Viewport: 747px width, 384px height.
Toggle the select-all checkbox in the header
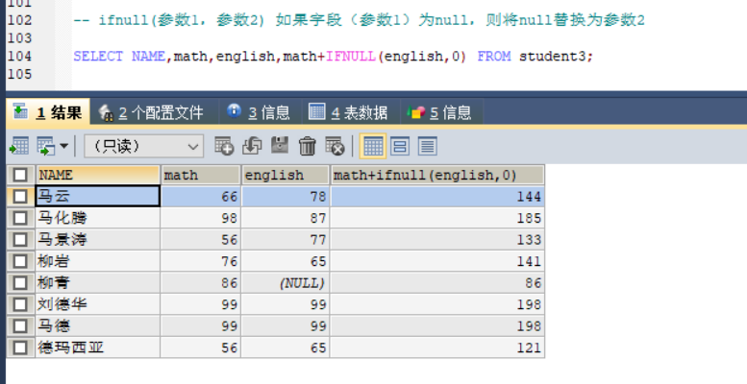tap(20, 175)
